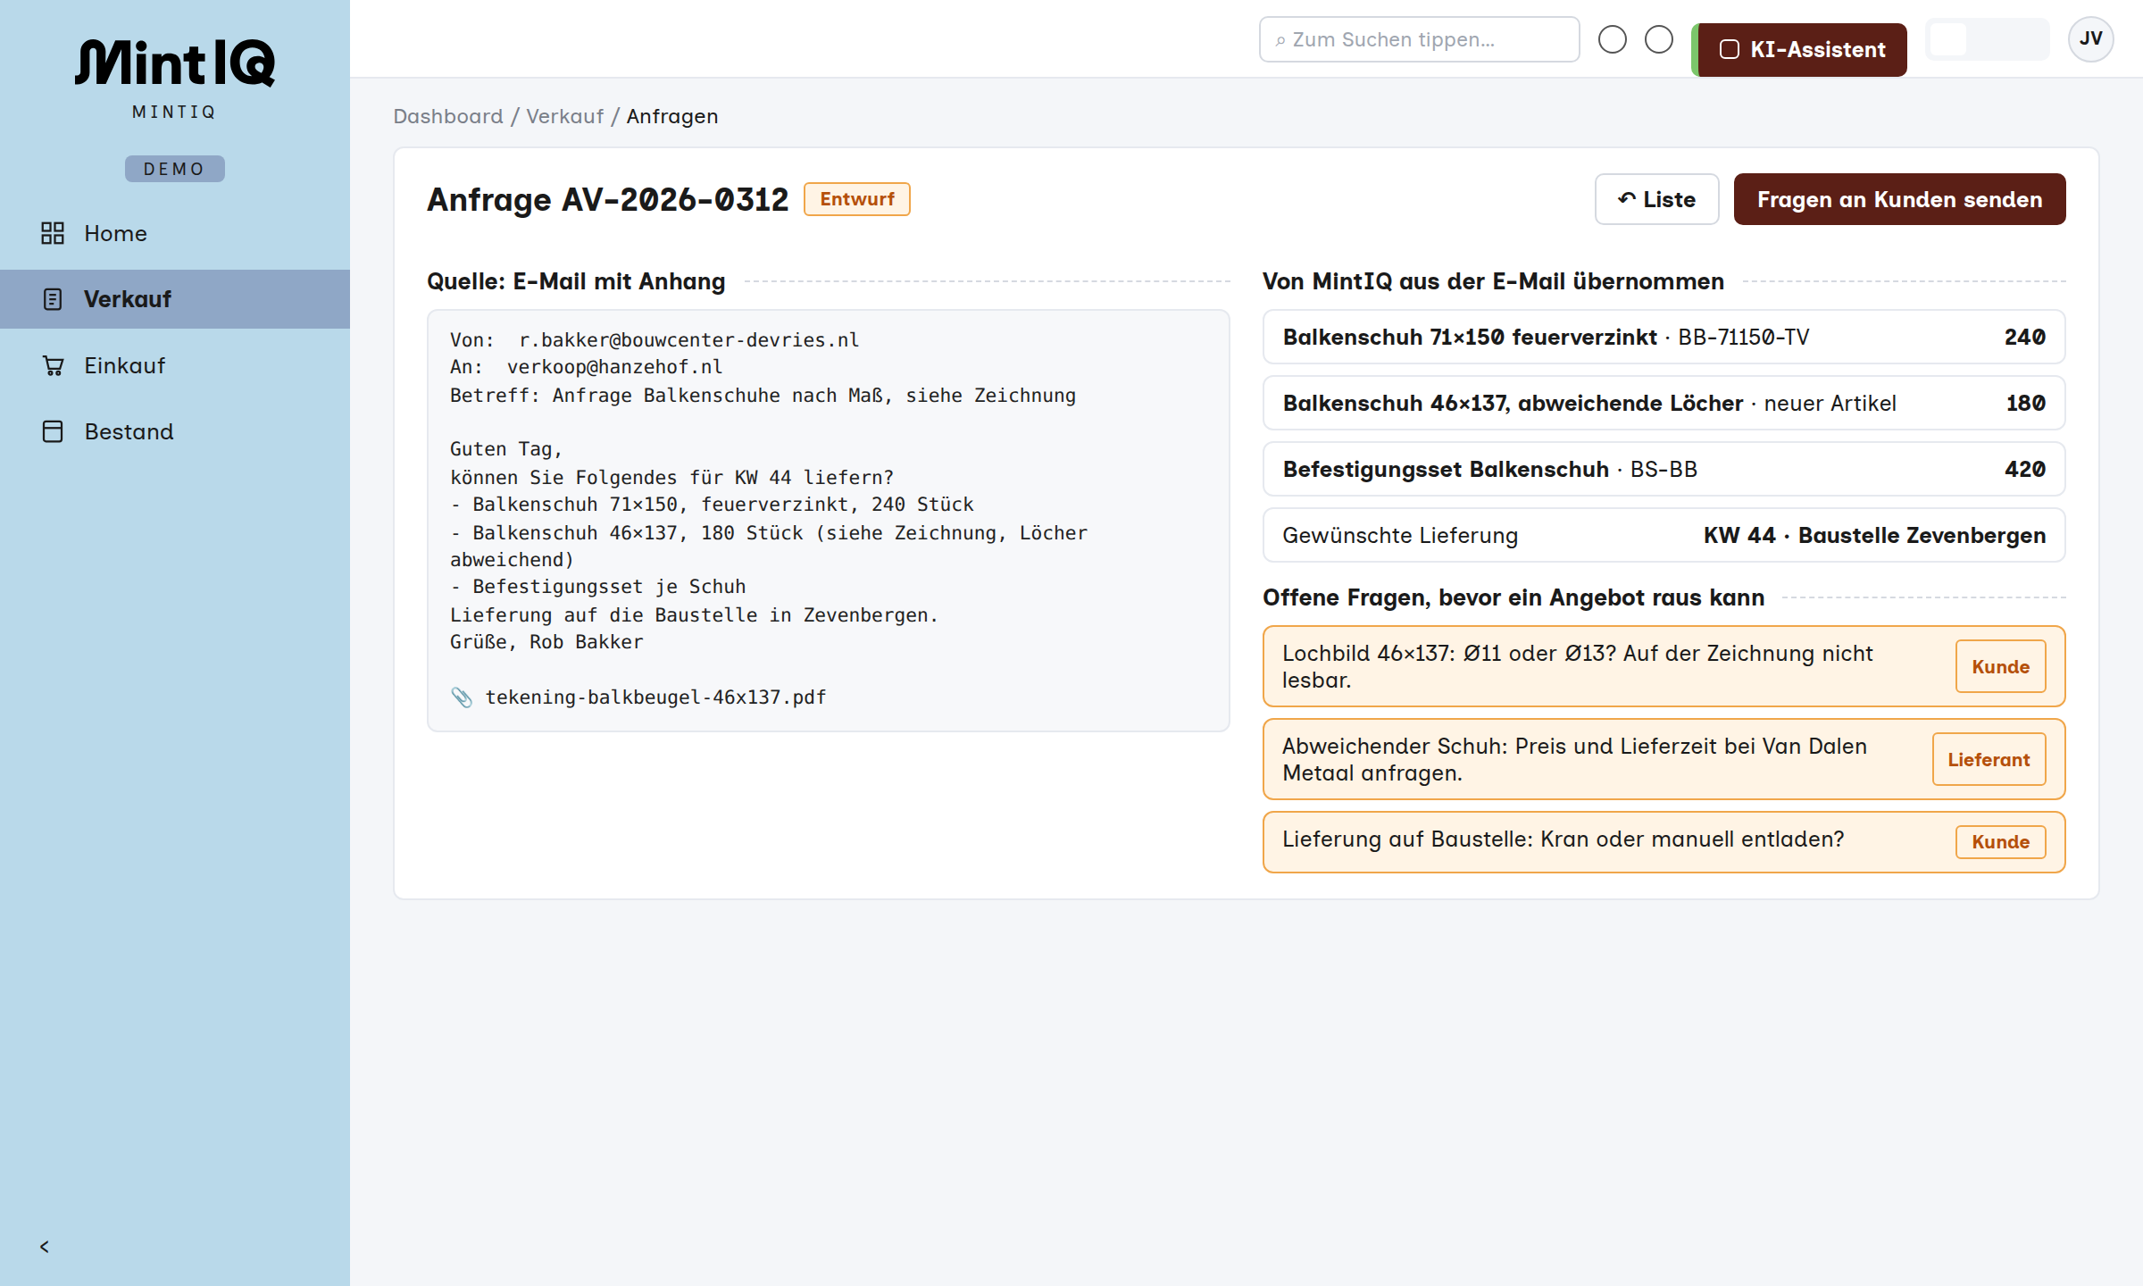
Task: Collapse the sidebar with the chevron
Action: 45,1247
